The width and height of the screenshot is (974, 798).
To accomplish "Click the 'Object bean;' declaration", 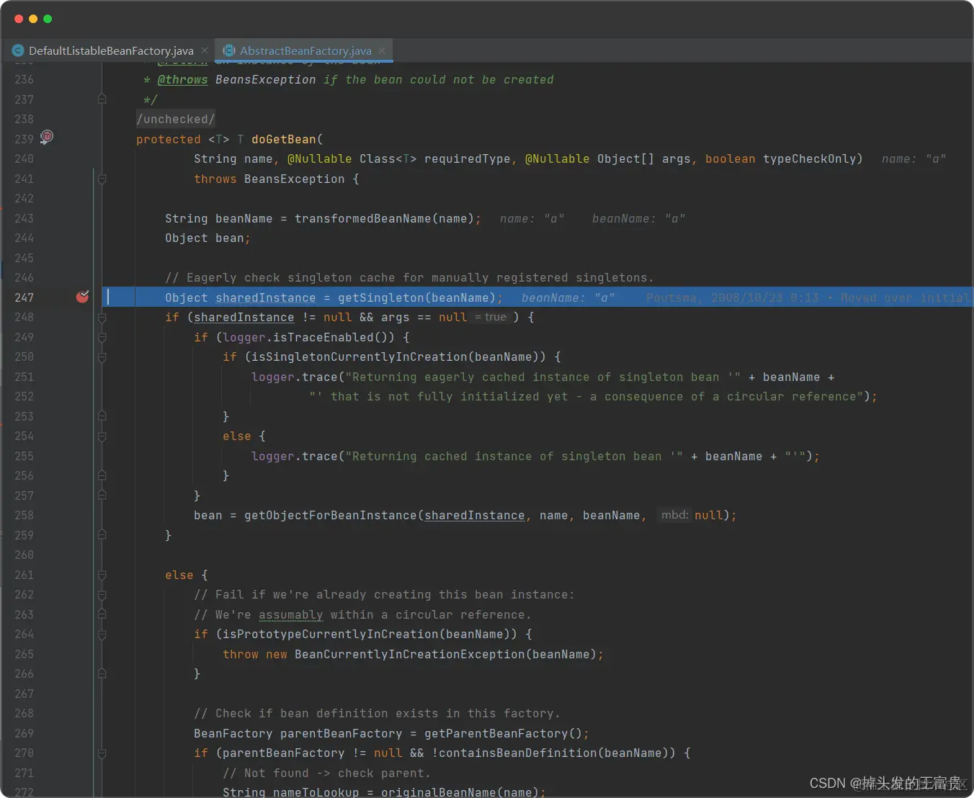I will 207,238.
